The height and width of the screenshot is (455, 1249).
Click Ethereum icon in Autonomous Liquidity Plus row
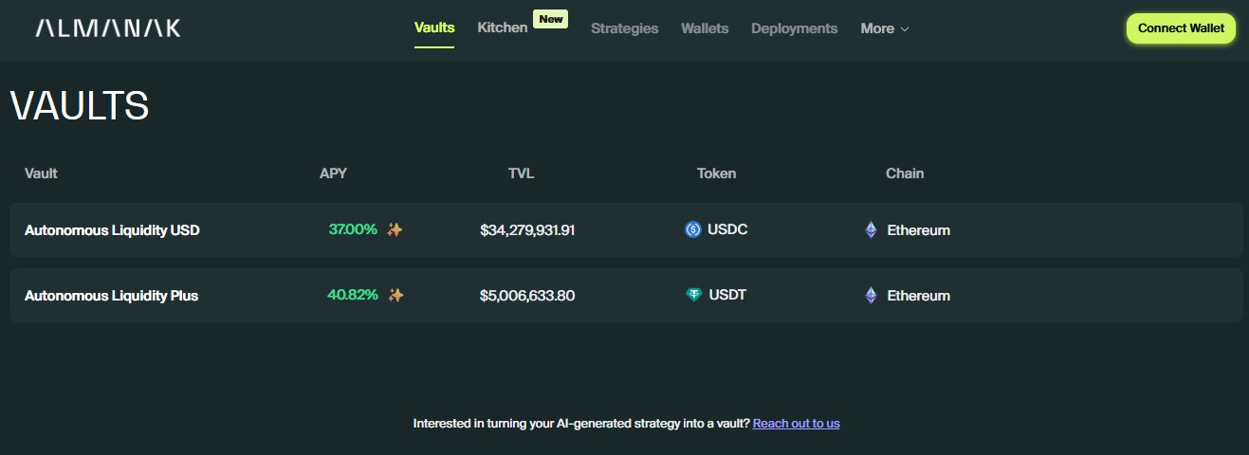tap(871, 295)
